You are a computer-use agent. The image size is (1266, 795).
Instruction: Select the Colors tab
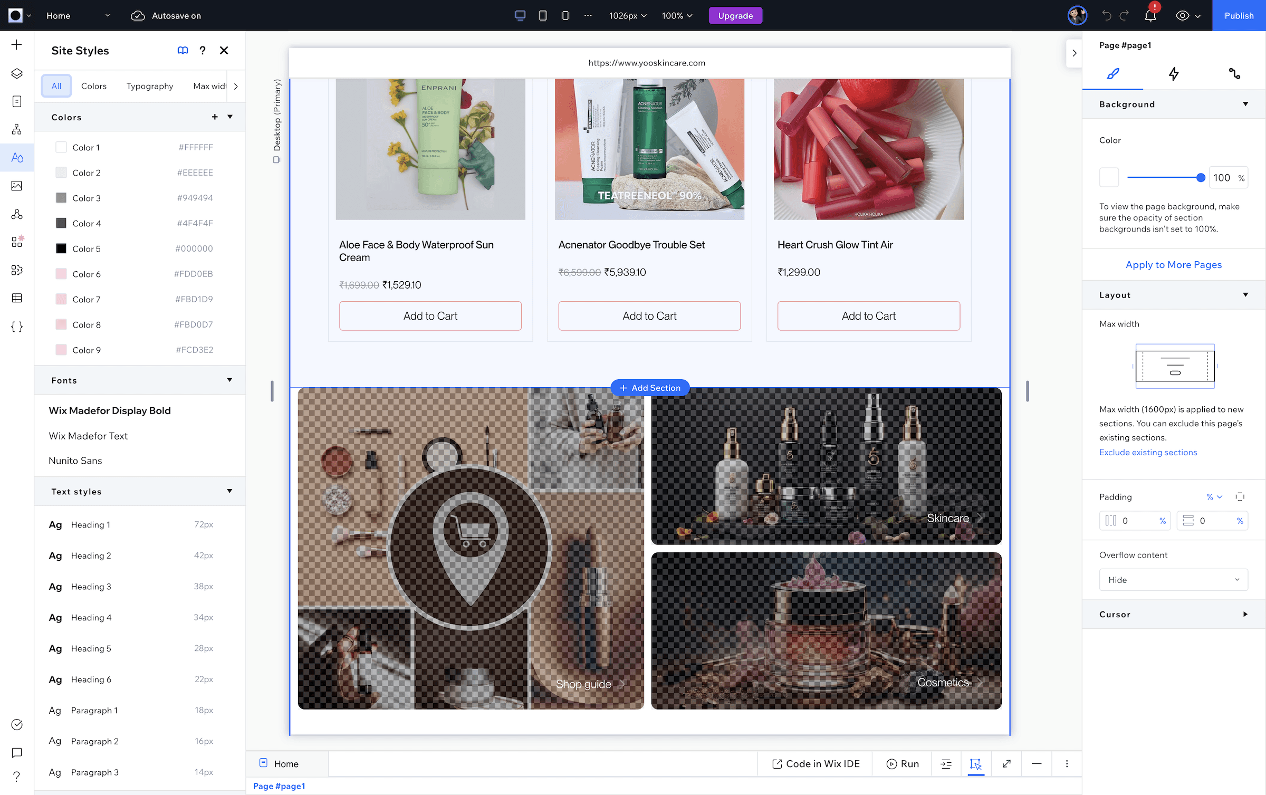coord(94,86)
